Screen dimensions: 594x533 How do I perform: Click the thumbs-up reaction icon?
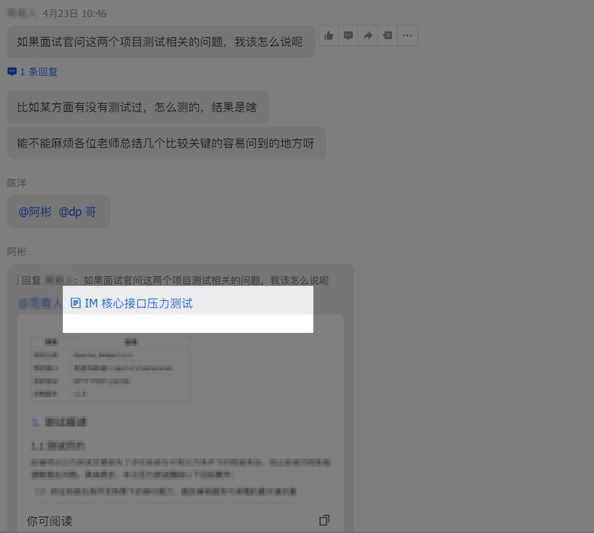pyautogui.click(x=329, y=35)
